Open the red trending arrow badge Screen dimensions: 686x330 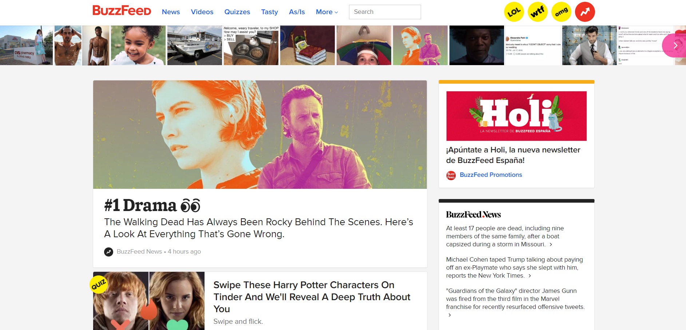click(585, 12)
